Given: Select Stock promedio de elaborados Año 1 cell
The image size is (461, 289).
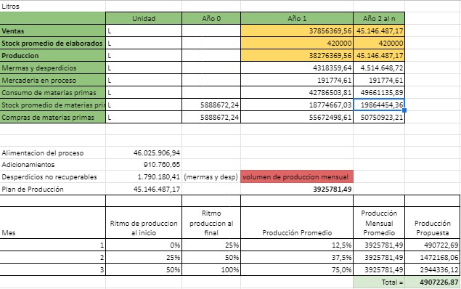Looking at the screenshot, I should coord(297,44).
